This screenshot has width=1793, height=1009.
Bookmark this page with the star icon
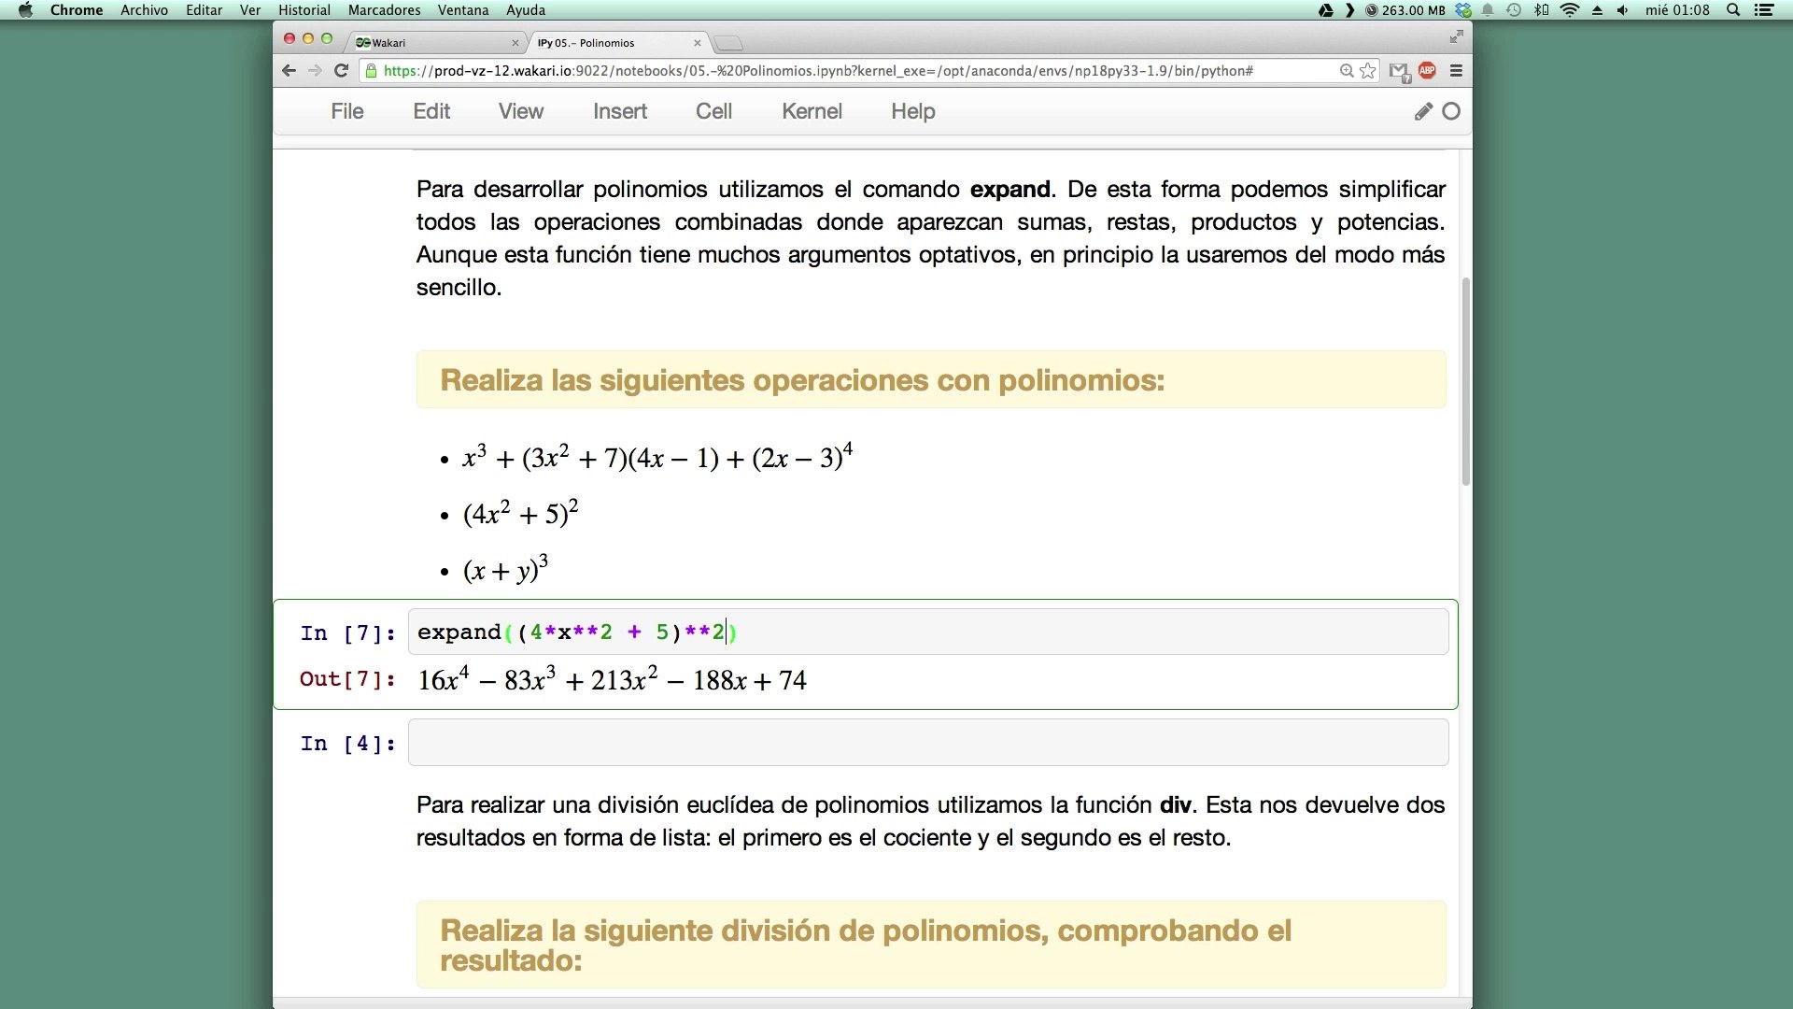(x=1368, y=71)
